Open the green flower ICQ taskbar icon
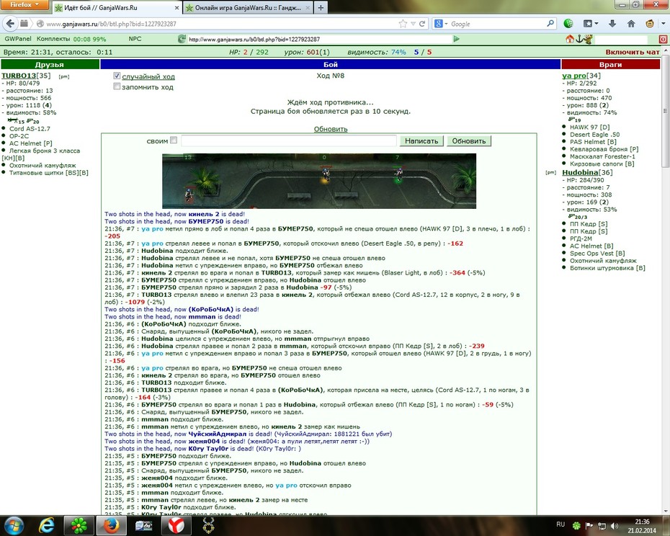670x536 pixels. (x=79, y=525)
